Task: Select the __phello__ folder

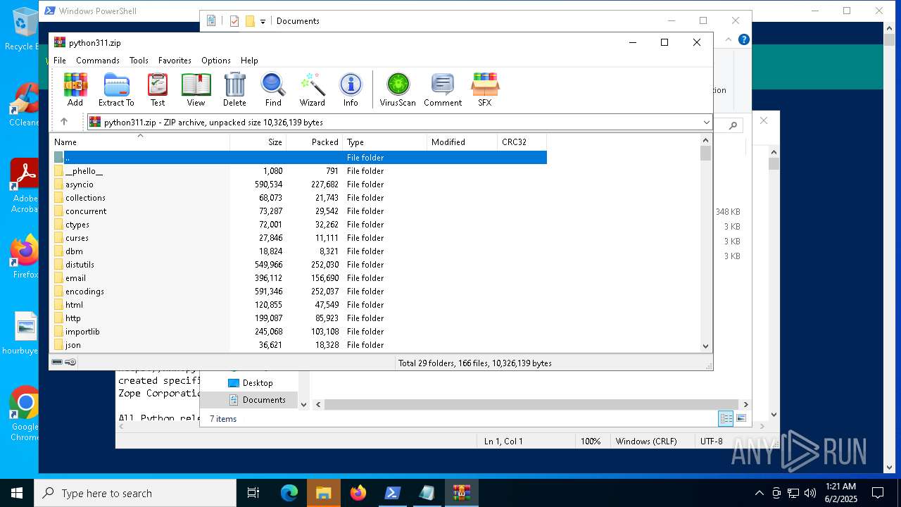Action: tap(300, 171)
